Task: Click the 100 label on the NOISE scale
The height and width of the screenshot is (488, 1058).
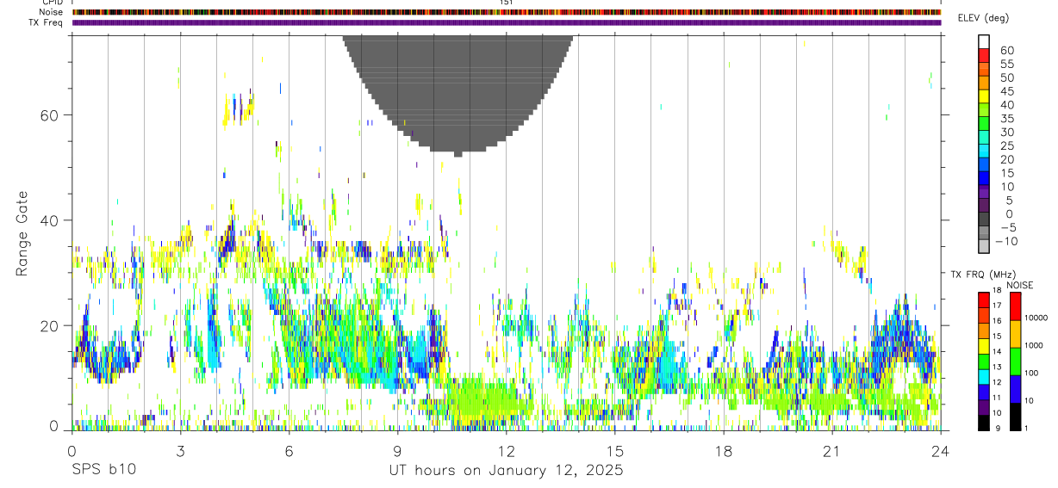Action: coord(1031,373)
